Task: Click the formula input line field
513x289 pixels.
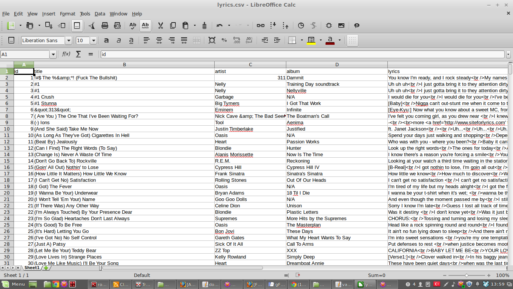Action: tap(303, 54)
